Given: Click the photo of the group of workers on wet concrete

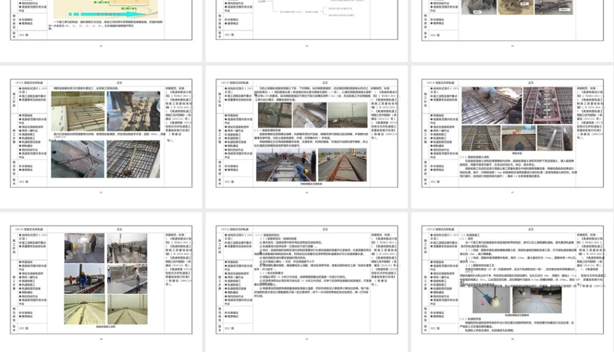Looking at the screenshot, I should coord(127,248).
